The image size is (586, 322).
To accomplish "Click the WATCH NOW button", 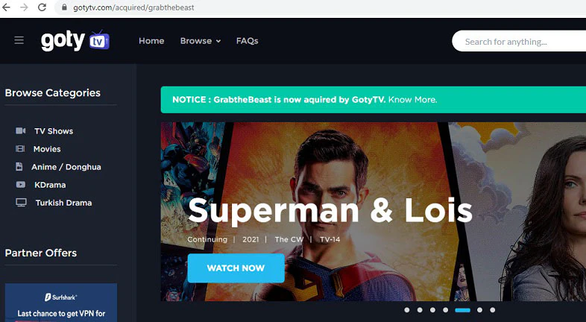I will click(236, 268).
